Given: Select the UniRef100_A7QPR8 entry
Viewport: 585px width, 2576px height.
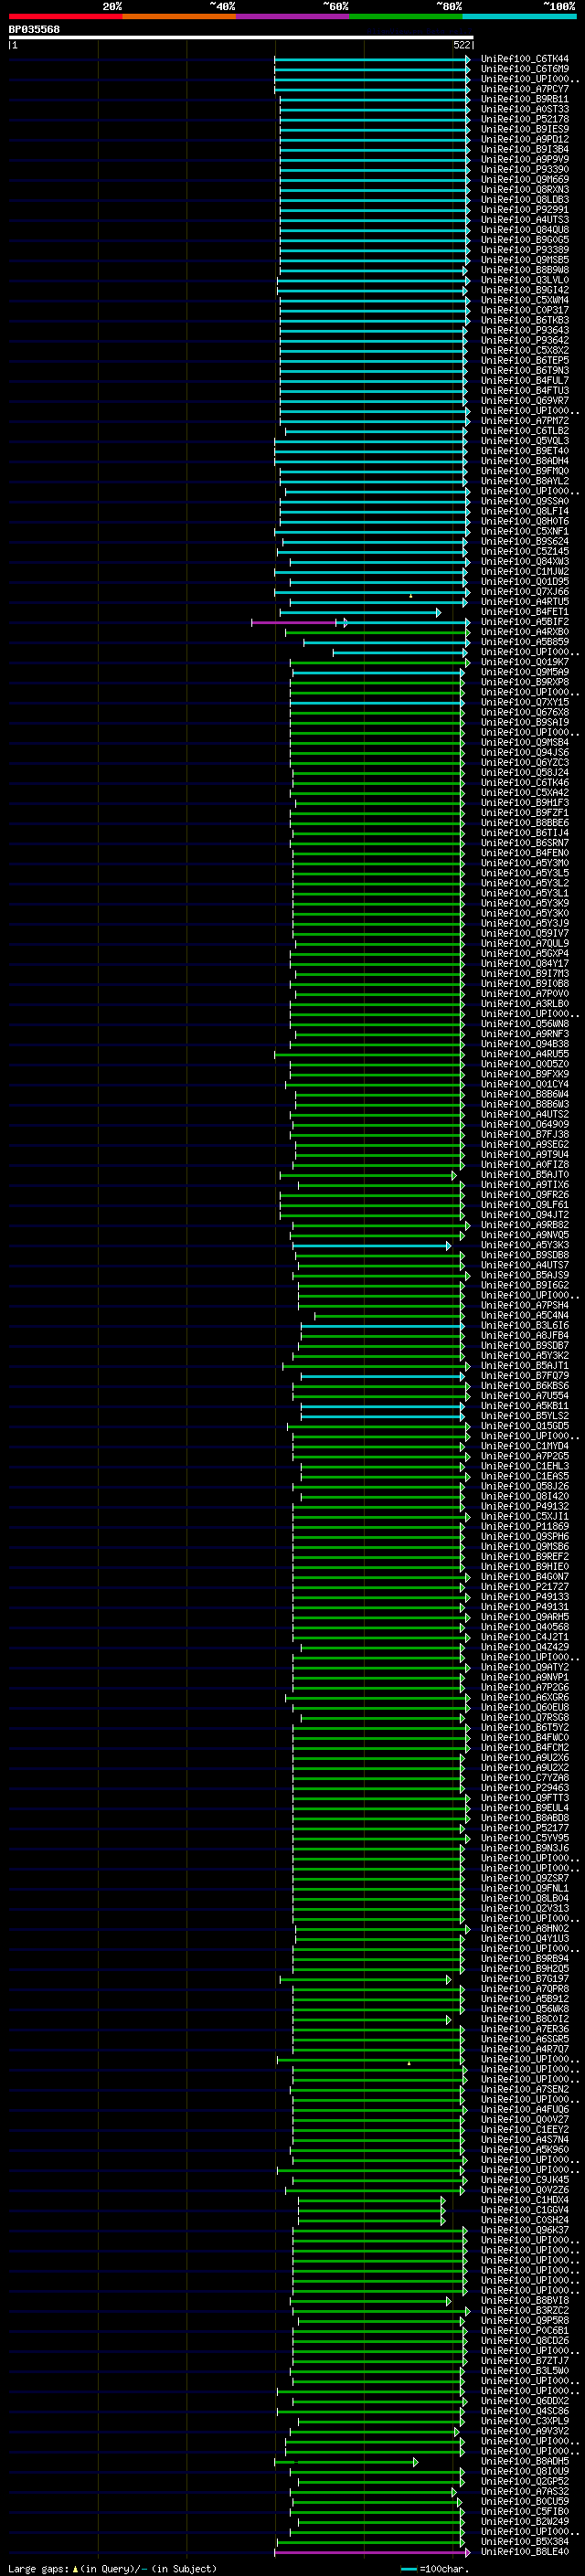Looking at the screenshot, I should (524, 1989).
